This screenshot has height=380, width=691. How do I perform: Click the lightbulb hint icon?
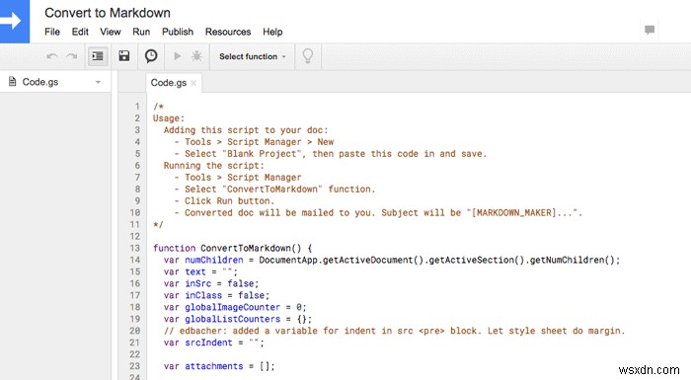click(308, 56)
